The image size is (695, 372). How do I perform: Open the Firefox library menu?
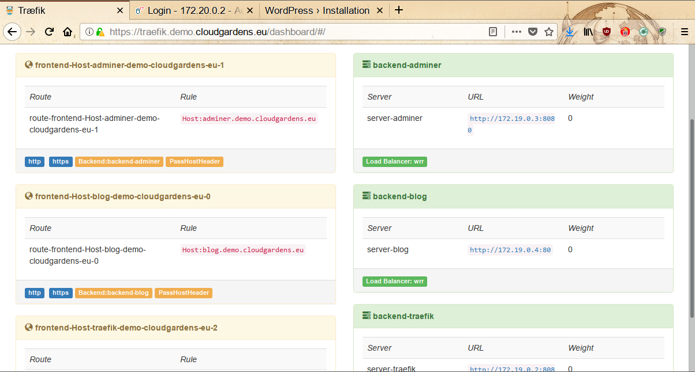pos(588,32)
